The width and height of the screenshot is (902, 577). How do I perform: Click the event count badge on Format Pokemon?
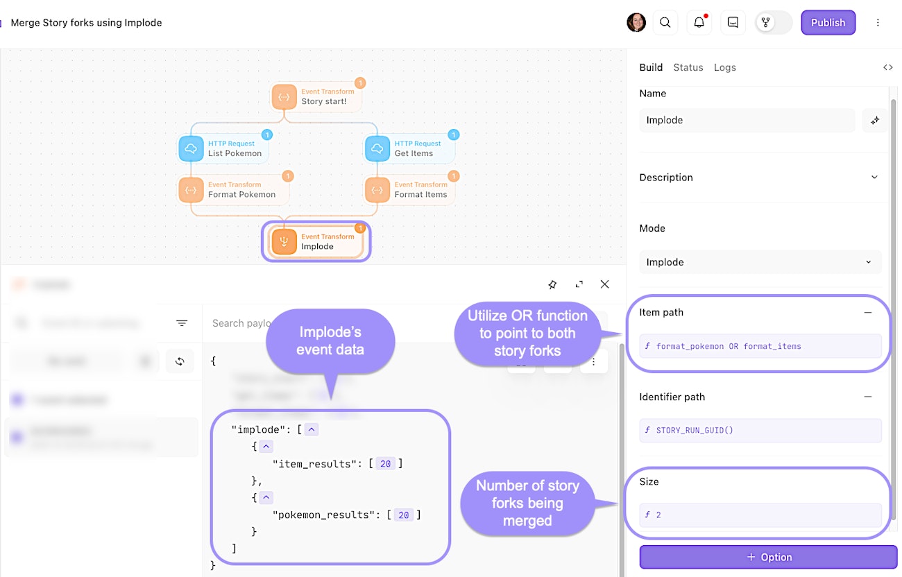point(288,176)
